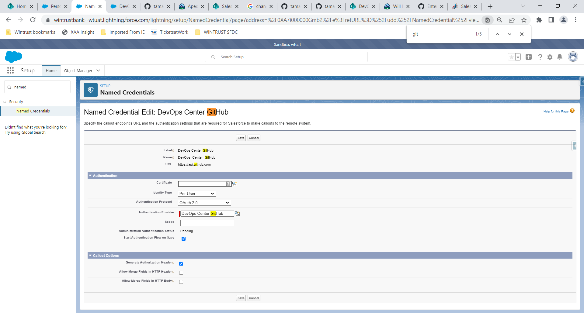The height and width of the screenshot is (313, 584).
Task: Disable Generate Authorization Header
Action: [x=181, y=263]
